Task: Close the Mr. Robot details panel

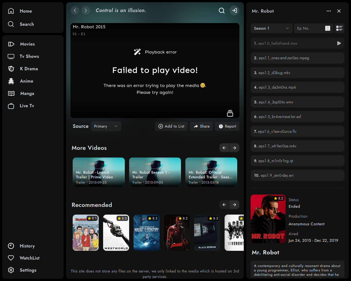Action: [x=339, y=11]
